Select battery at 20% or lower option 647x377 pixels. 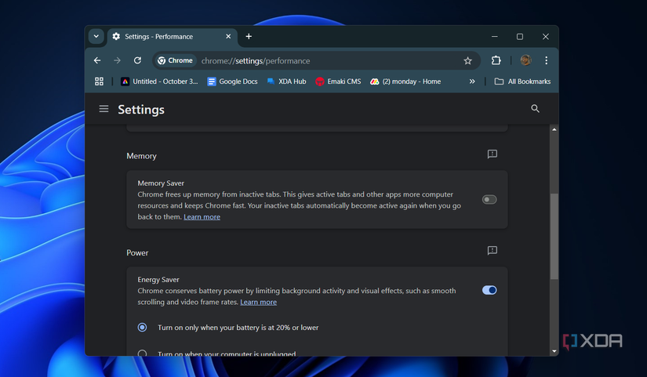[142, 328]
